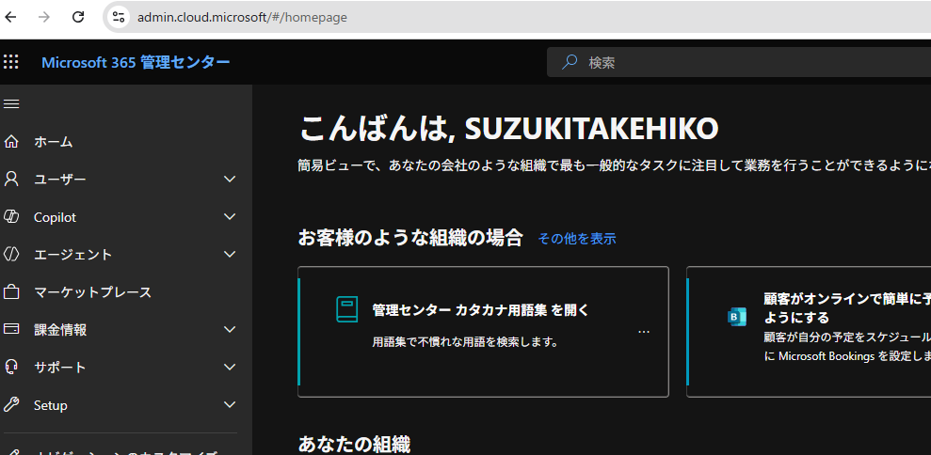Click the マーケットプレース shopping bag icon
Screen dimensions: 931x455
(x=11, y=292)
